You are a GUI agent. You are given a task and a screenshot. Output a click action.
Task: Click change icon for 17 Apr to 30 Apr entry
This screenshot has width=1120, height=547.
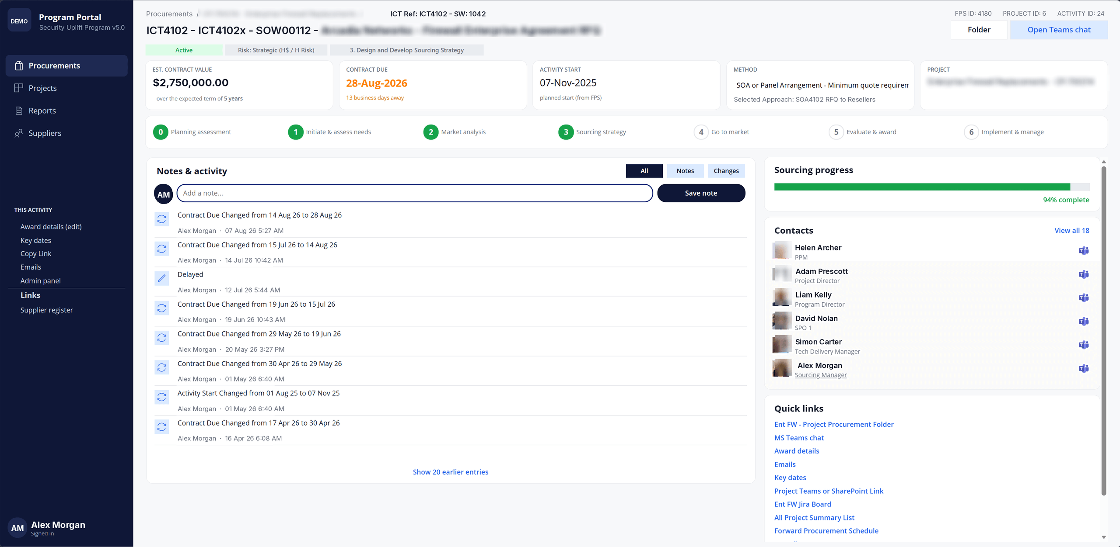[x=162, y=427]
